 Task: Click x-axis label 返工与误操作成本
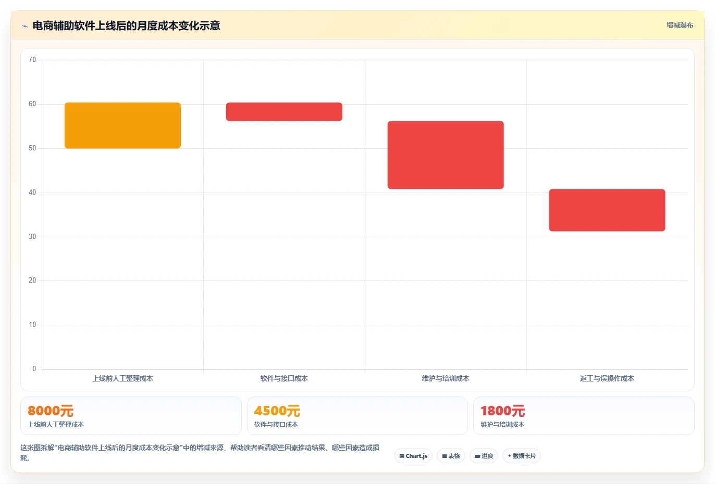[607, 378]
